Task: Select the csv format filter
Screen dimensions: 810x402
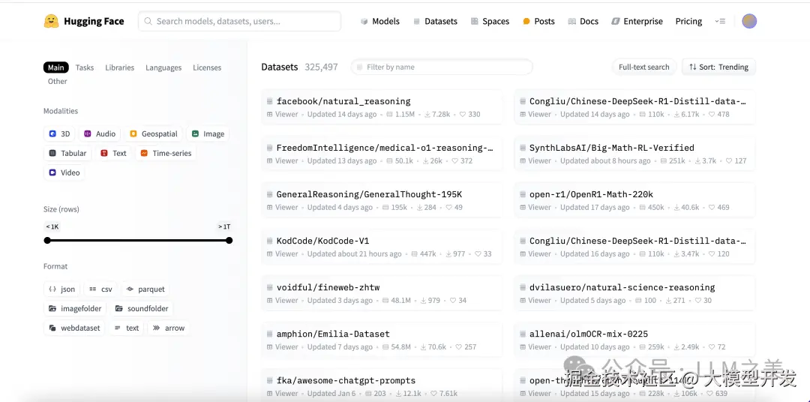Action: tap(100, 289)
